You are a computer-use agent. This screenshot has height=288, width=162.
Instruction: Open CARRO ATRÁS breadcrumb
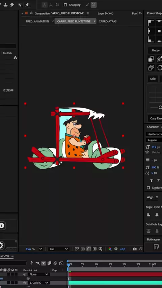(108, 21)
